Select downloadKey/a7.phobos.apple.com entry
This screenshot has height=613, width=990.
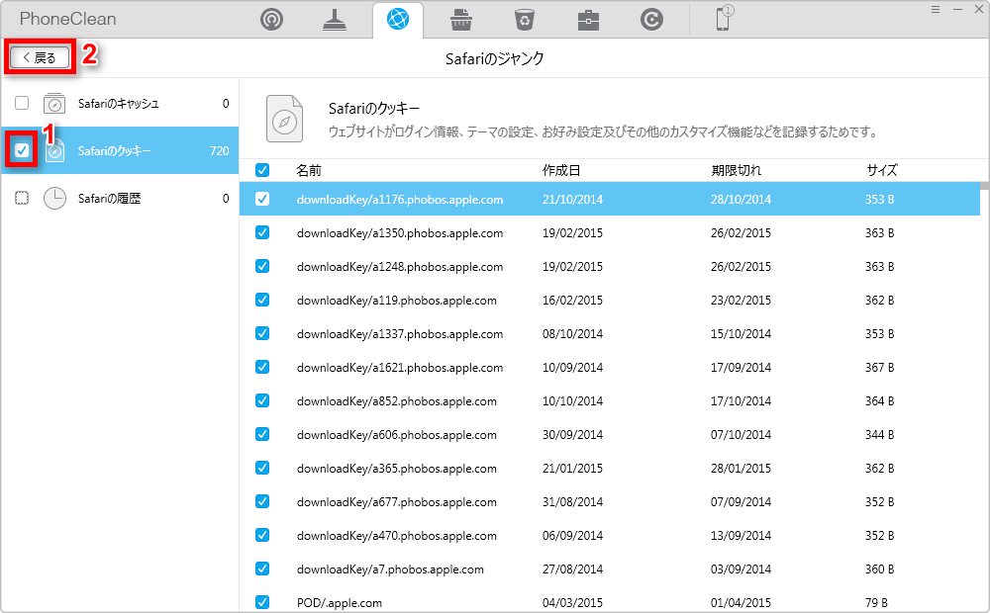coord(390,569)
